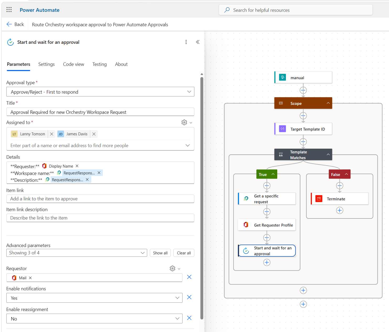Click the Show all button

(x=160, y=253)
